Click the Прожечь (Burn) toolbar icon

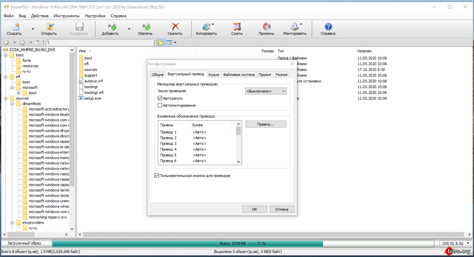[267, 27]
